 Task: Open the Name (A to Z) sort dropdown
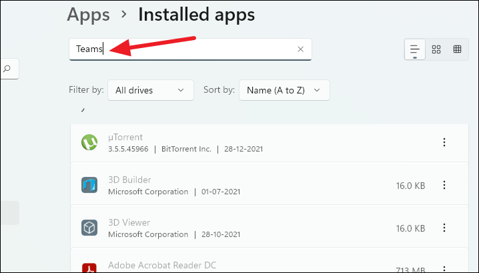(284, 90)
